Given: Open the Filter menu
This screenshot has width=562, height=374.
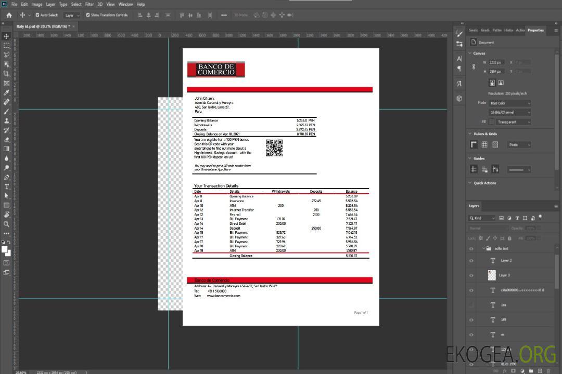Looking at the screenshot, I should (x=90, y=4).
